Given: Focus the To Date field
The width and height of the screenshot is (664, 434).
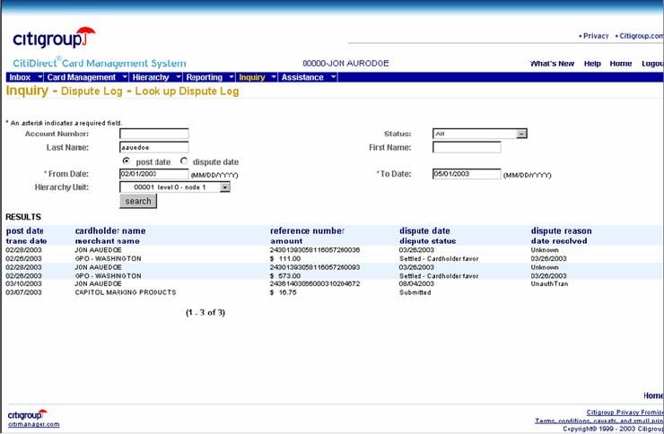Looking at the screenshot, I should [467, 174].
